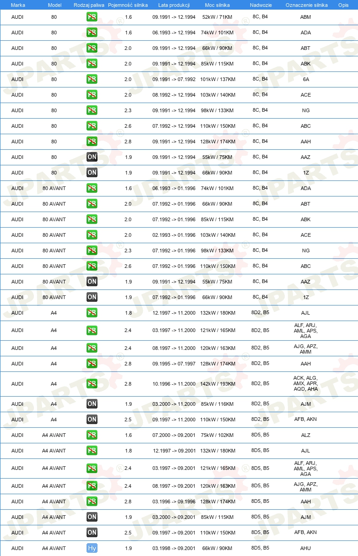
Task: Select 8D2, B5 body cell in A4 AJM row
Action: pos(260,403)
